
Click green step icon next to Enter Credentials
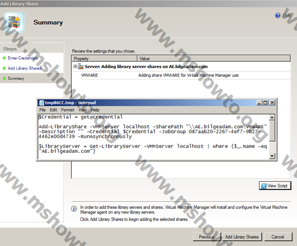(x=4, y=58)
